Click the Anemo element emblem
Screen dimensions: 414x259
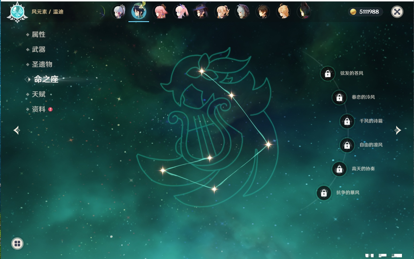click(x=17, y=12)
